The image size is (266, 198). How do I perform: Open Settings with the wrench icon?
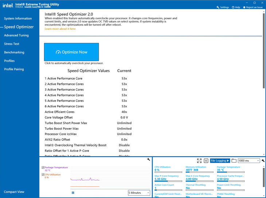[218, 7]
